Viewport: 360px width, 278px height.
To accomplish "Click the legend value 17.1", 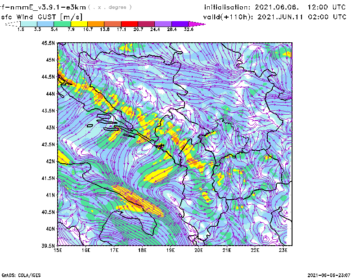I will click(x=121, y=29).
